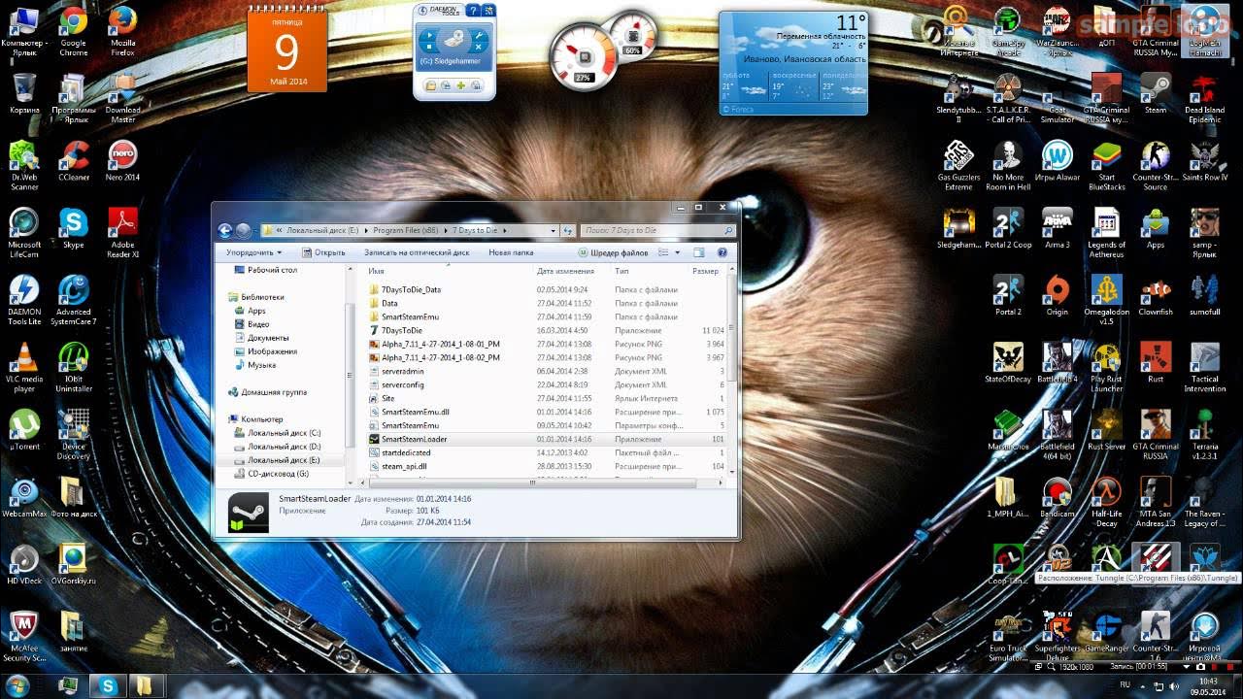1243x699 pixels.
Task: Select the Adobe Reader XI icon
Action: tap(122, 233)
